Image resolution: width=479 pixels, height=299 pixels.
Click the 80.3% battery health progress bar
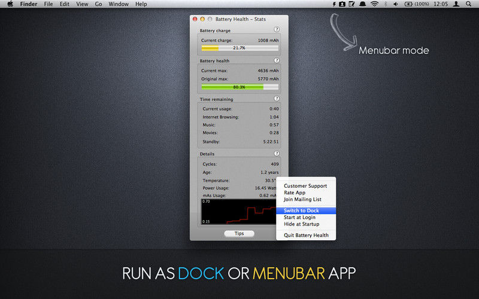240,87
